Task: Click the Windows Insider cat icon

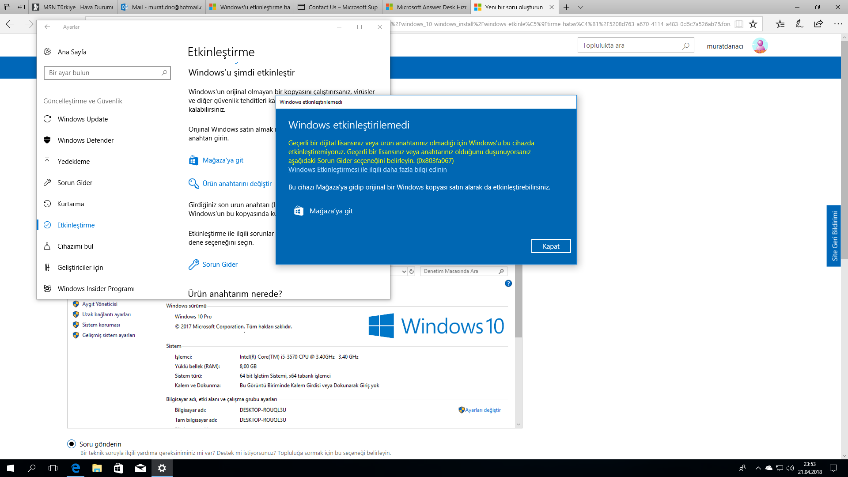Action: pyautogui.click(x=47, y=288)
